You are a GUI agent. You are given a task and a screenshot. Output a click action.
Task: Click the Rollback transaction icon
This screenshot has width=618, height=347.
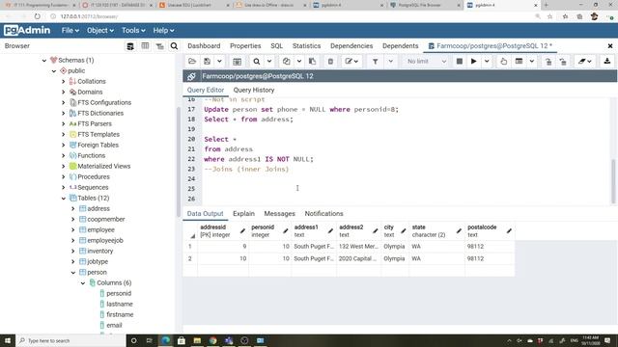(x=563, y=62)
